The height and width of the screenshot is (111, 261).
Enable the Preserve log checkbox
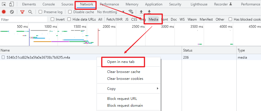click(40, 12)
